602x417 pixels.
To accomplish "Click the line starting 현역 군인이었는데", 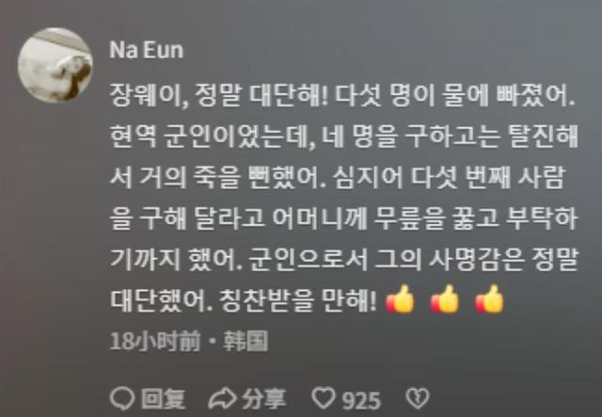I will pos(344,136).
